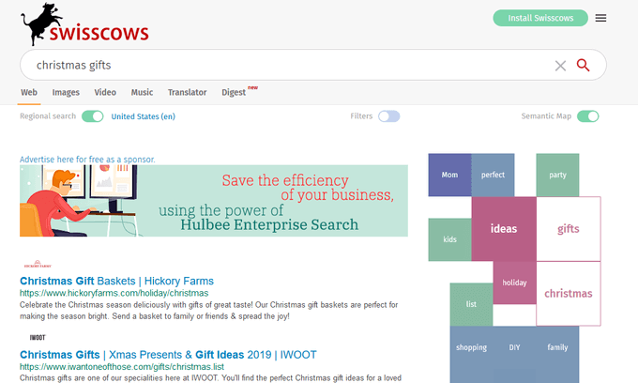Select the 'gifts' semantic map tile
The height and width of the screenshot is (383, 638).
coord(569,229)
